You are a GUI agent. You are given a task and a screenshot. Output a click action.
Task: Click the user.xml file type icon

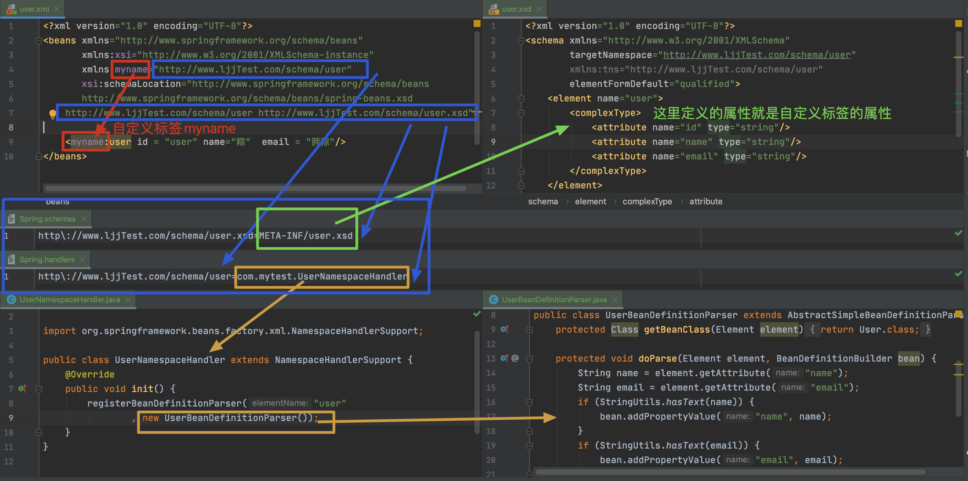tap(11, 9)
